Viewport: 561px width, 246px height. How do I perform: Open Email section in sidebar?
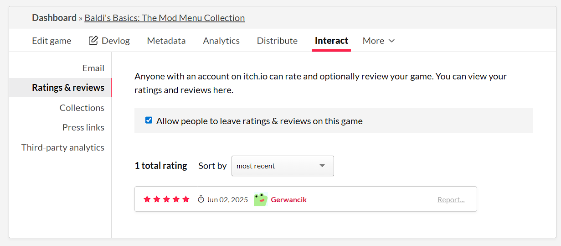93,68
